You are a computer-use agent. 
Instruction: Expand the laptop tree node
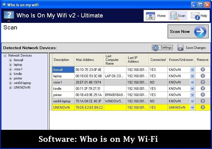(10, 65)
